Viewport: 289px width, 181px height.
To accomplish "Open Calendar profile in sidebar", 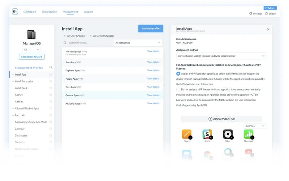I will pyautogui.click(x=20, y=129).
